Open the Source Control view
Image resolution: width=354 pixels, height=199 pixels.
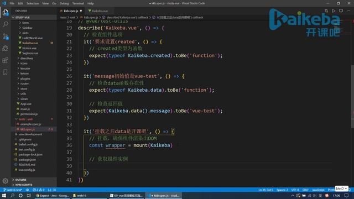point(5,36)
